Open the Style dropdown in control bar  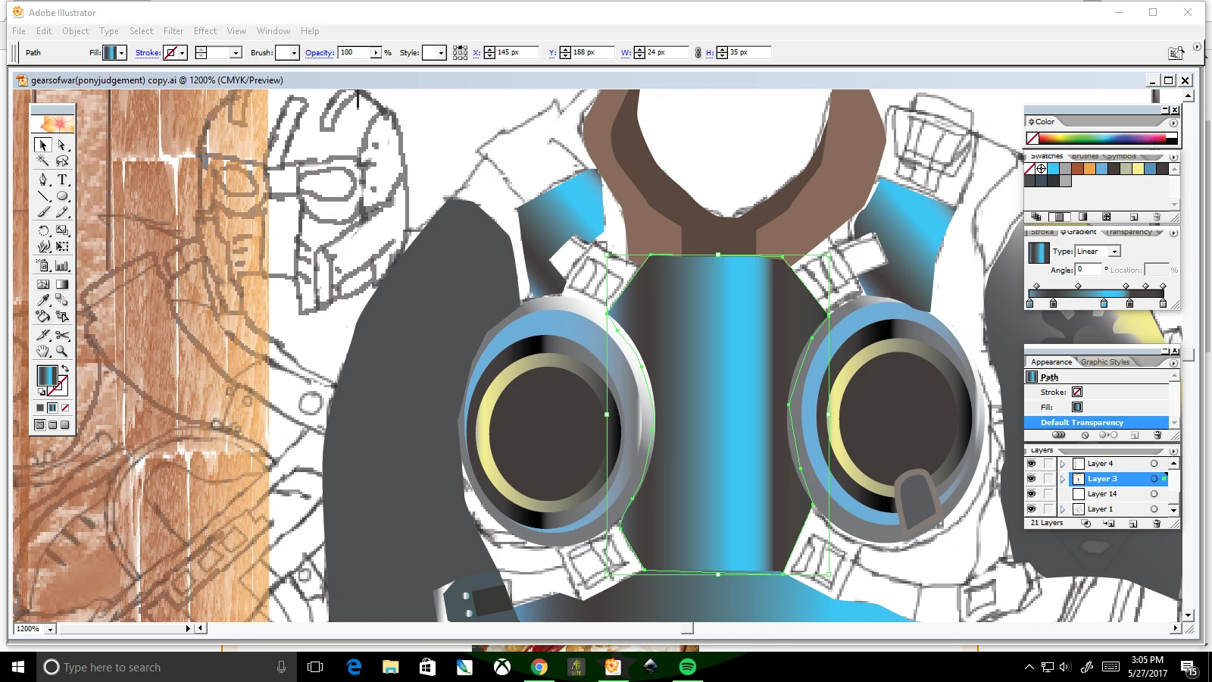point(441,53)
